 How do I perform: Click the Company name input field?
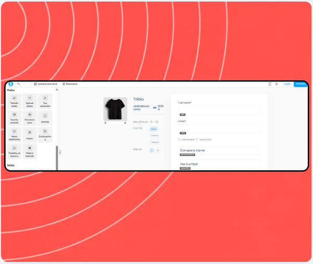219,150
